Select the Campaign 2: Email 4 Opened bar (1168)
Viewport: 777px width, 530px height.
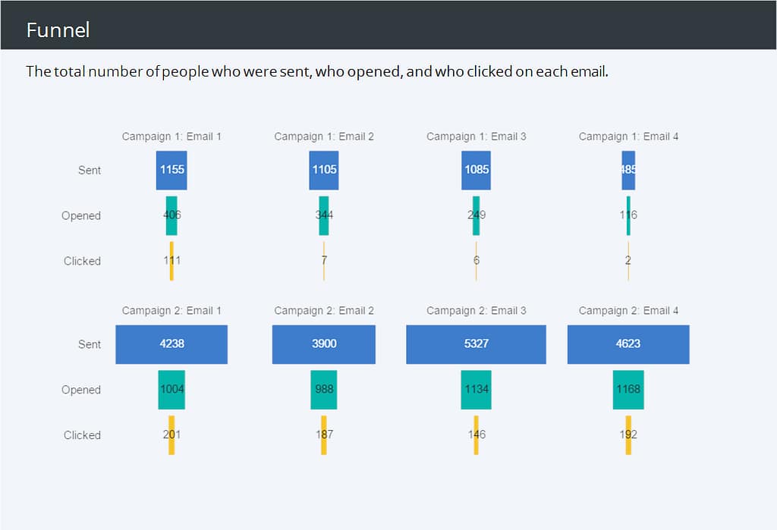click(628, 390)
